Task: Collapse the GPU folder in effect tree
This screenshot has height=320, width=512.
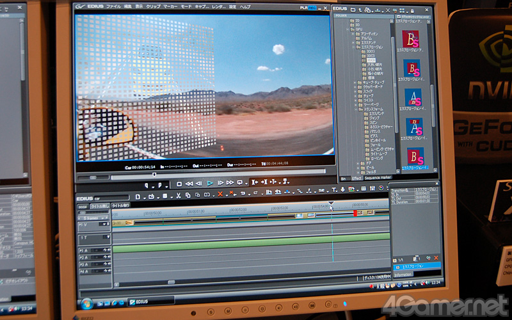Action: [x=348, y=29]
